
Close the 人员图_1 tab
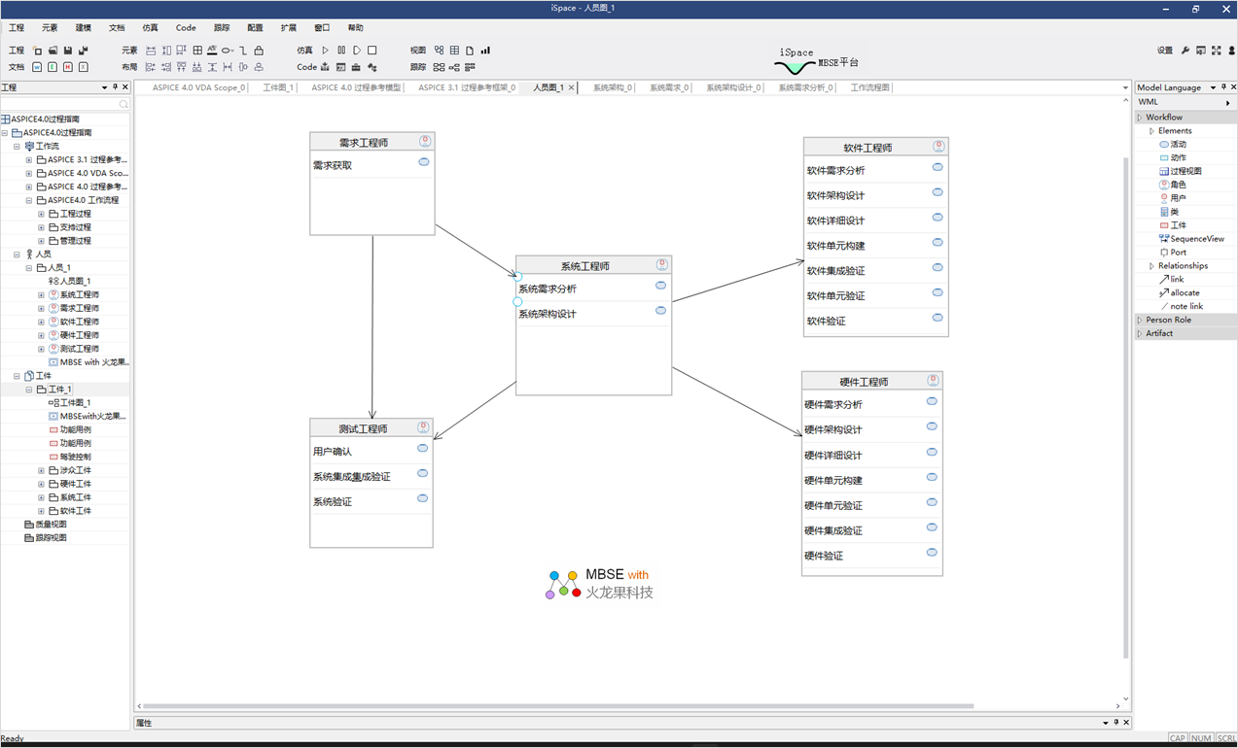[571, 87]
